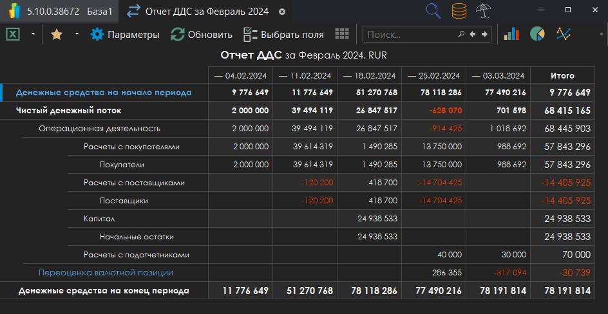Click the orange database icon
Screen dimensions: 608x314
(x=459, y=11)
